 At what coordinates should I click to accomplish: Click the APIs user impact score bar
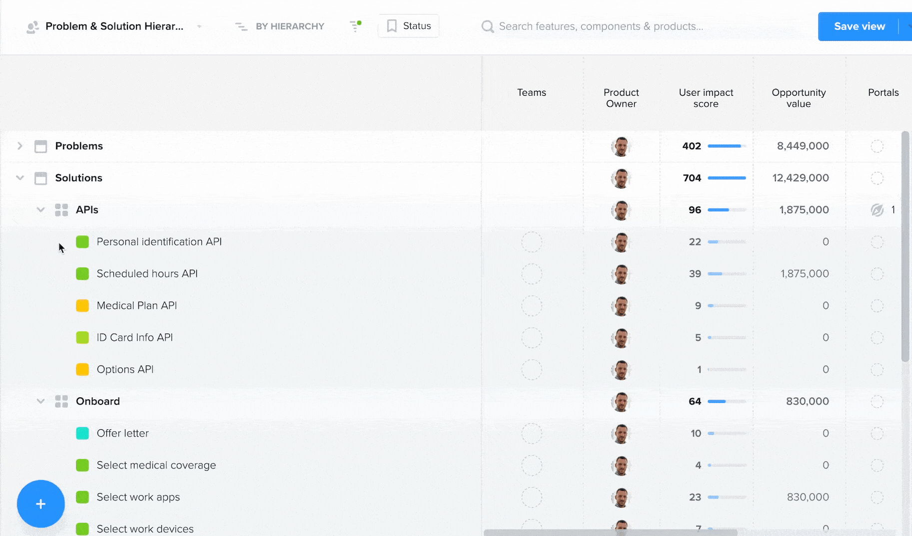pyautogui.click(x=727, y=210)
